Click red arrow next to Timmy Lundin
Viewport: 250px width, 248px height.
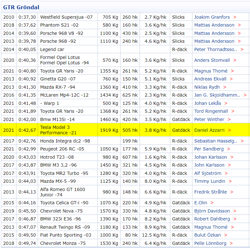230,181
